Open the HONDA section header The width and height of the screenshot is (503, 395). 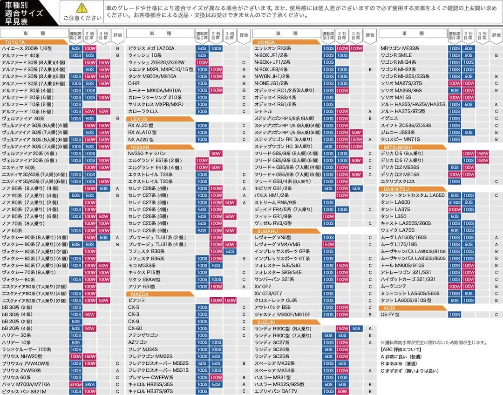(266, 42)
